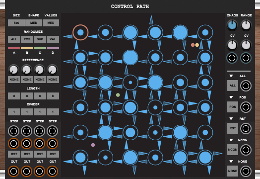260x179 pixels.
Task: Click the STEP input jack for sequence D
Action: coord(53,131)
